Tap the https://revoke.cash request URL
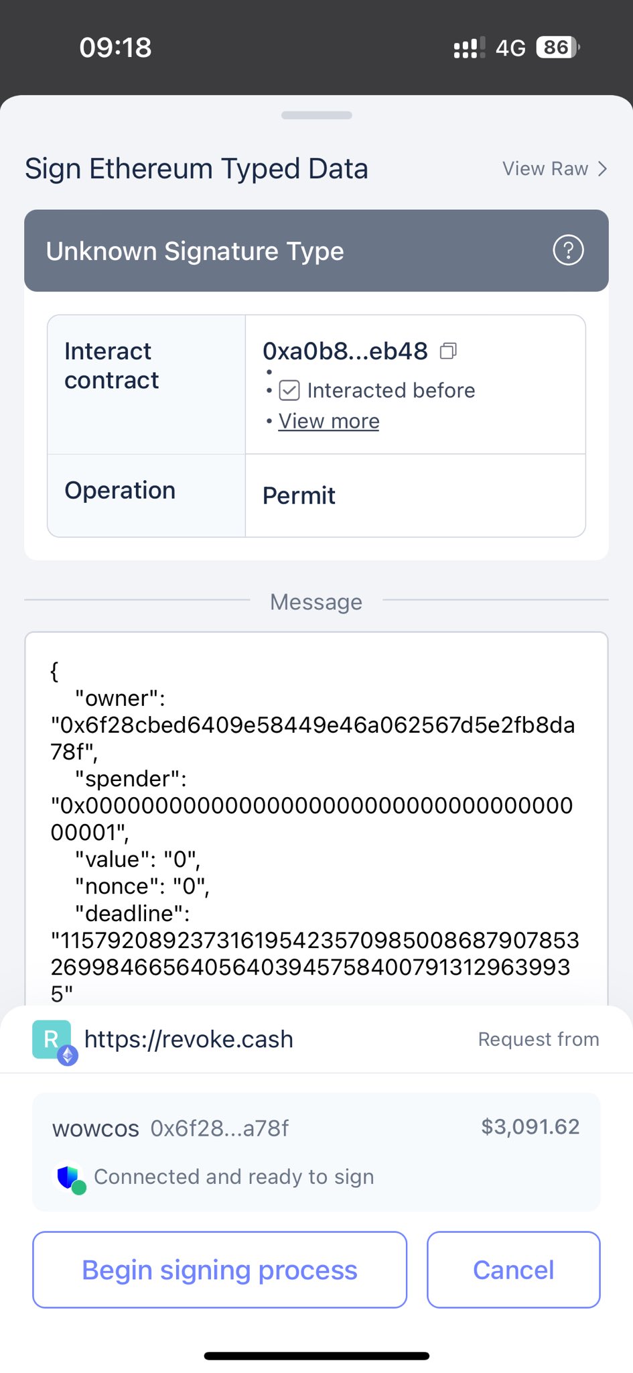Screen dimensions: 633x1373 [189, 1039]
